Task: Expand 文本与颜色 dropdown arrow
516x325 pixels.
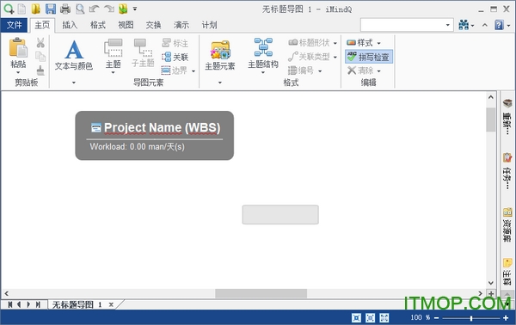Action: coord(74,83)
